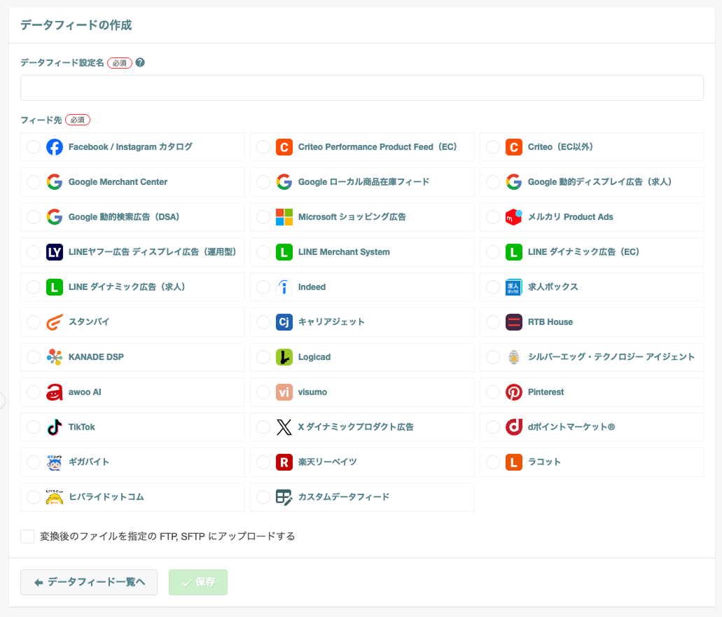This screenshot has width=722, height=617.
Task: Choose the TikTok radio button
Action: [34, 427]
